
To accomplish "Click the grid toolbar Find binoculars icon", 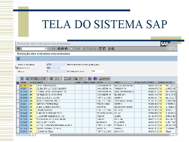I will 35,79.
